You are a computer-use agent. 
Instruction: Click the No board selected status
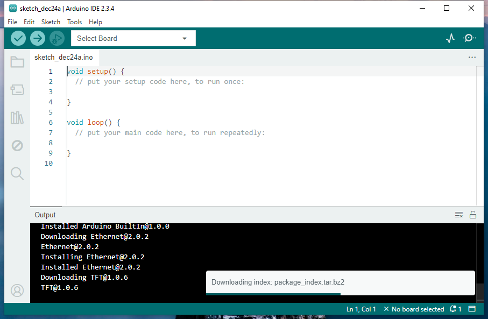point(414,309)
